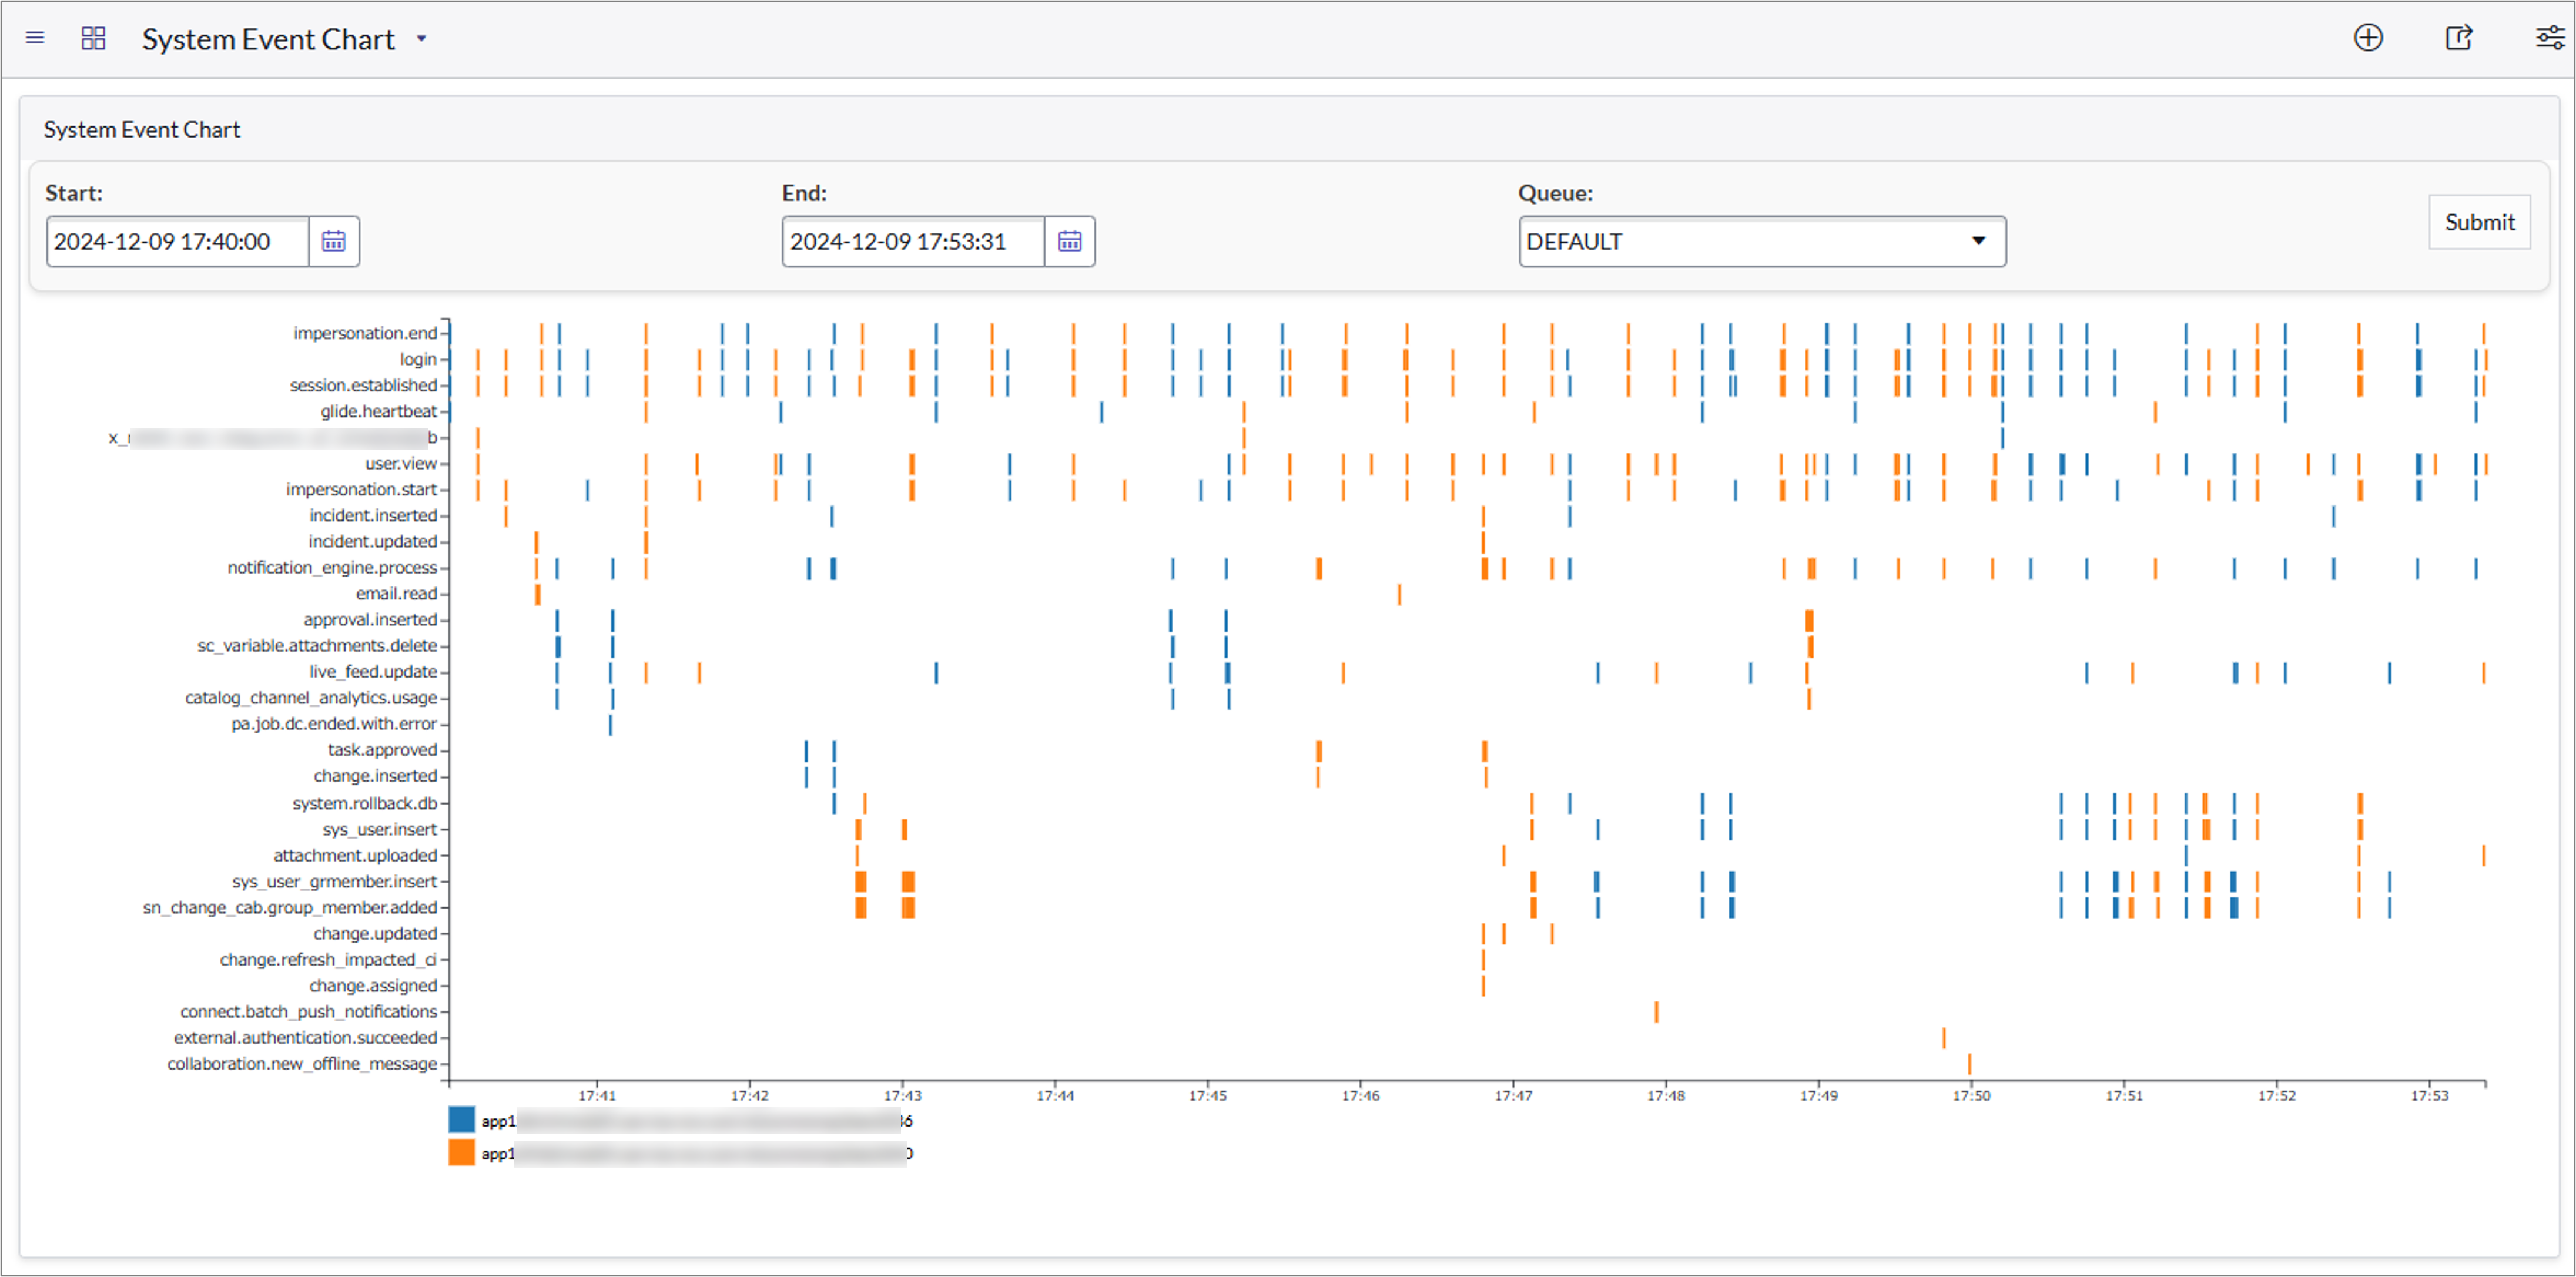The width and height of the screenshot is (2576, 1277).
Task: Open the dashboard grid picker icon
Action: (x=93, y=38)
